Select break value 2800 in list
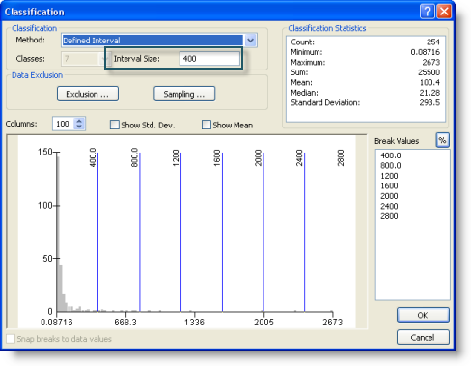This screenshot has width=471, height=366. [x=389, y=216]
